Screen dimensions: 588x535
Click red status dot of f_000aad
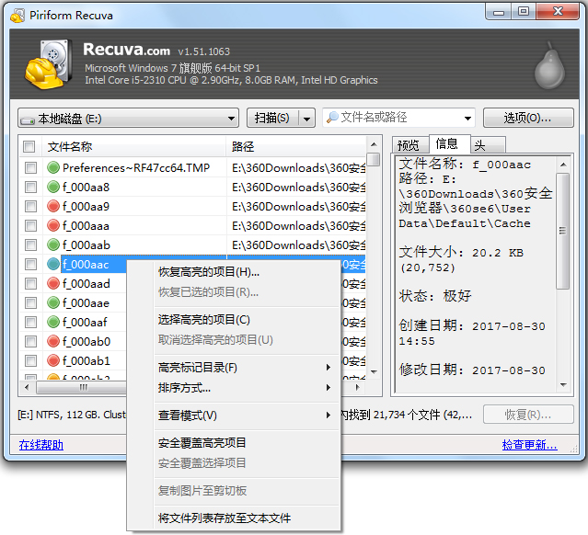coord(53,283)
